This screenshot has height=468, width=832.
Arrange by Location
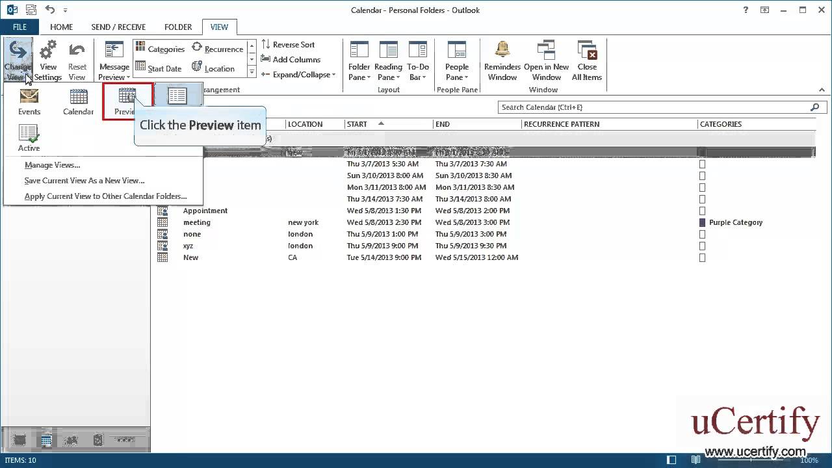[213, 68]
